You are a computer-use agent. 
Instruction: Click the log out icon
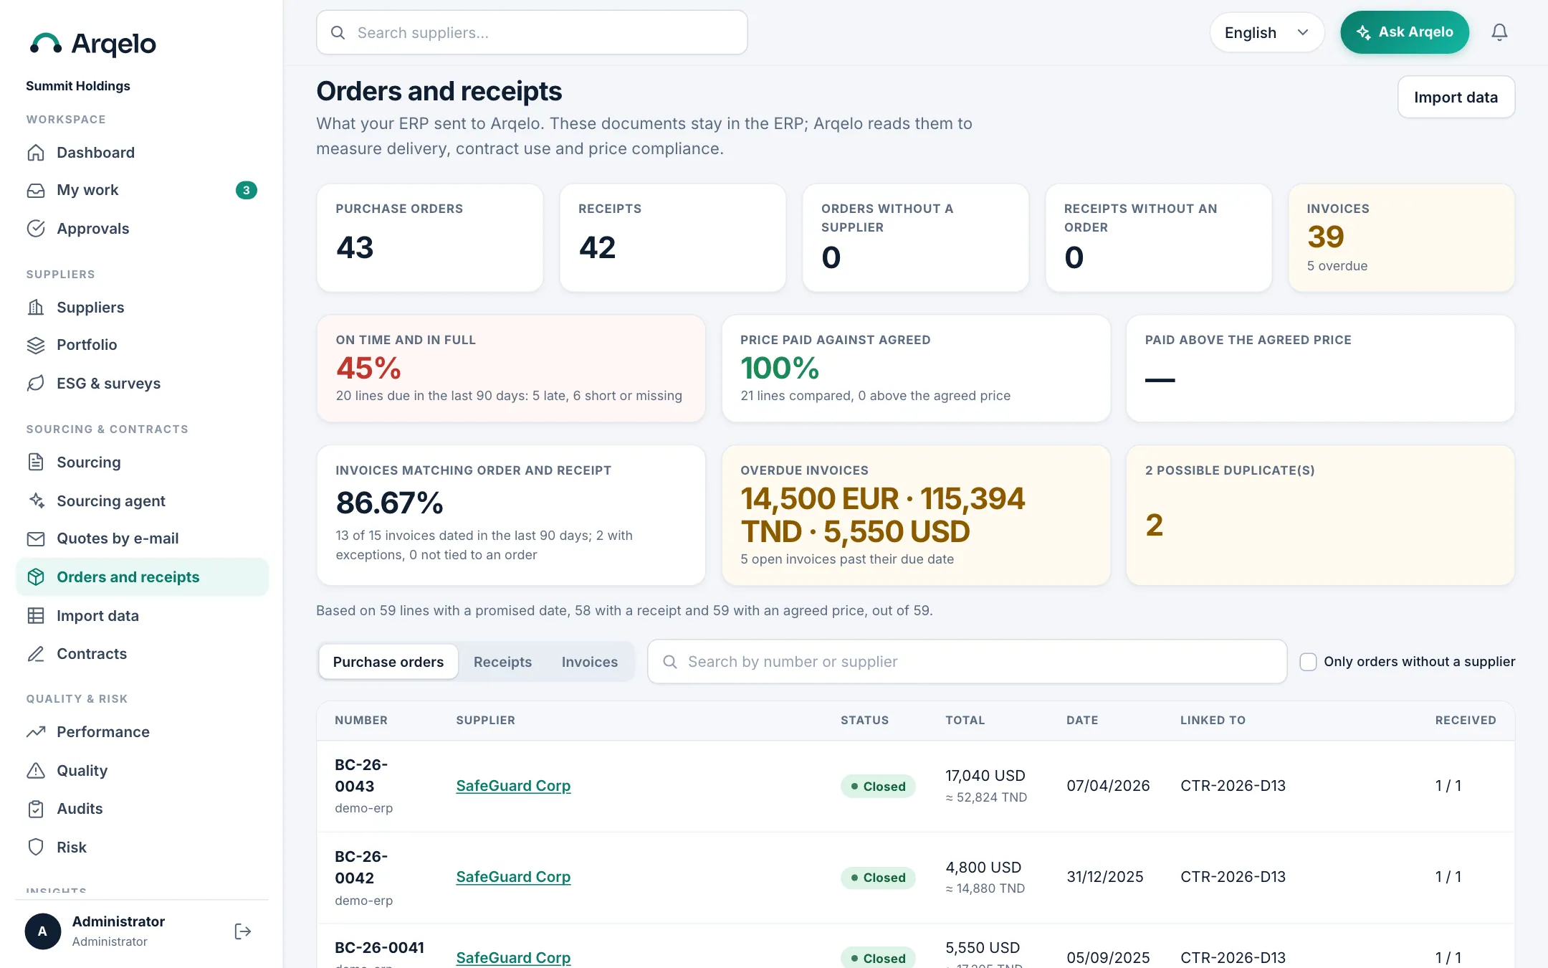pyautogui.click(x=243, y=931)
